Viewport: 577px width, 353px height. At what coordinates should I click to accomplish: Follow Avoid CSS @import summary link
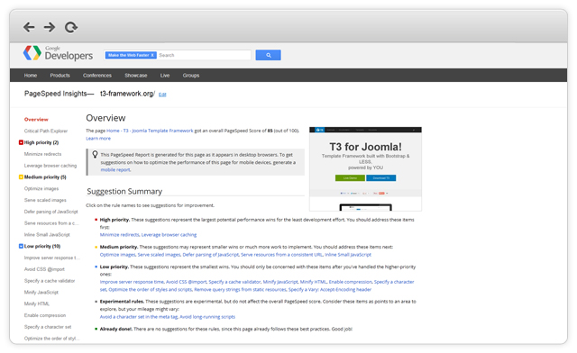point(187,282)
